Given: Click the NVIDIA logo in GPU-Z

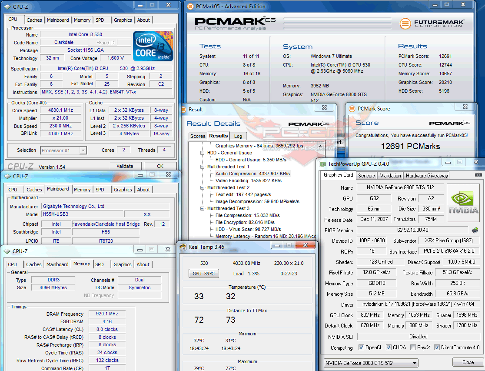Looking at the screenshot, I should [463, 203].
